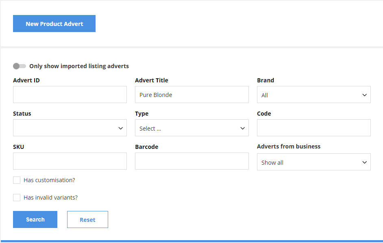Screen dimensions: 383x243
Task: Click the New Product Advert button
Action: click(54, 24)
